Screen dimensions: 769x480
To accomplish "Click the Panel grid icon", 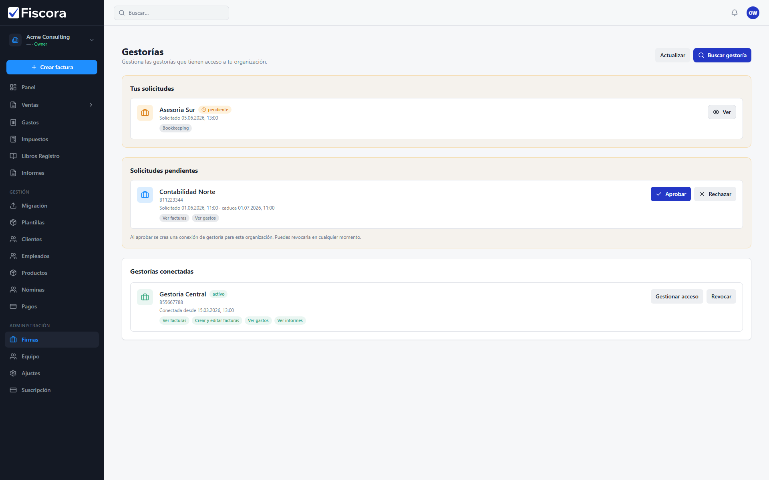I will [x=13, y=87].
